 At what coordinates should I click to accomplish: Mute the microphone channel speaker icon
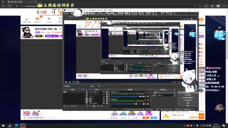click(x=144, y=96)
